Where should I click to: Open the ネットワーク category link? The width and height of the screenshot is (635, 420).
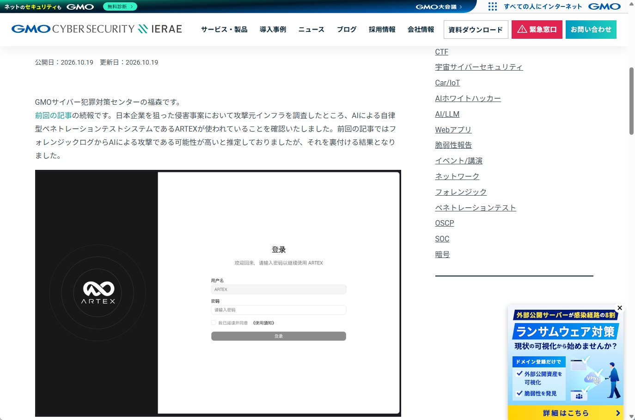click(457, 177)
